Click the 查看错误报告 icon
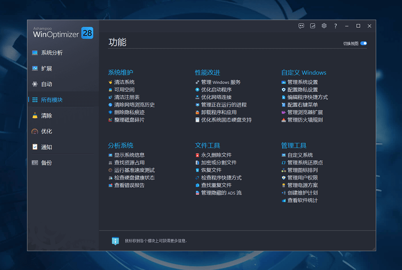 (x=110, y=185)
